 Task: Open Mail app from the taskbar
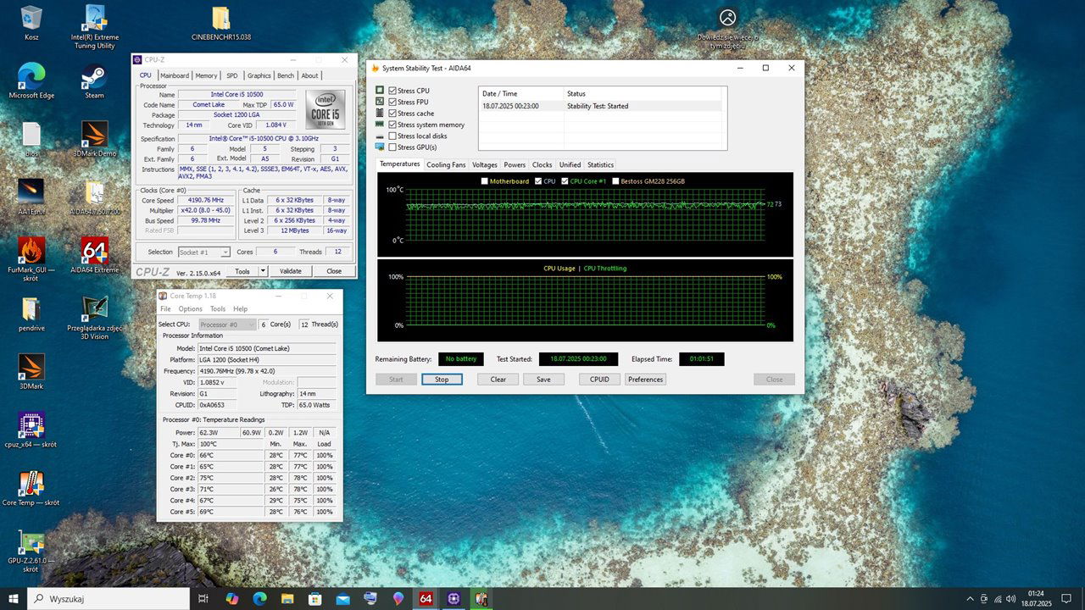tap(342, 598)
